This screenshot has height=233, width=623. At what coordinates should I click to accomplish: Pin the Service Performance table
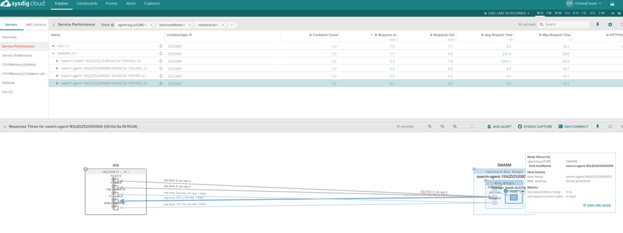(x=597, y=25)
